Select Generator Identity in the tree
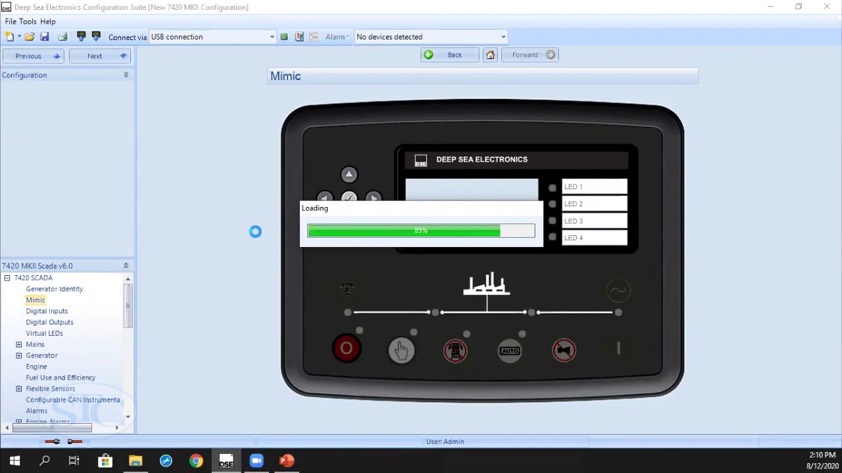The image size is (842, 473). point(54,289)
